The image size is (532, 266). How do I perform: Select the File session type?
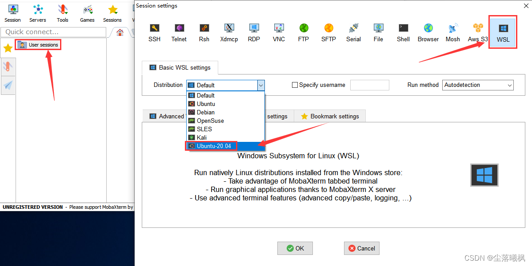tap(378, 33)
